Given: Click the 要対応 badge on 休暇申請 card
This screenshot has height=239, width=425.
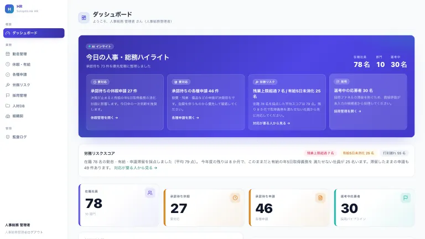Looking at the screenshot, I should point(100,82).
